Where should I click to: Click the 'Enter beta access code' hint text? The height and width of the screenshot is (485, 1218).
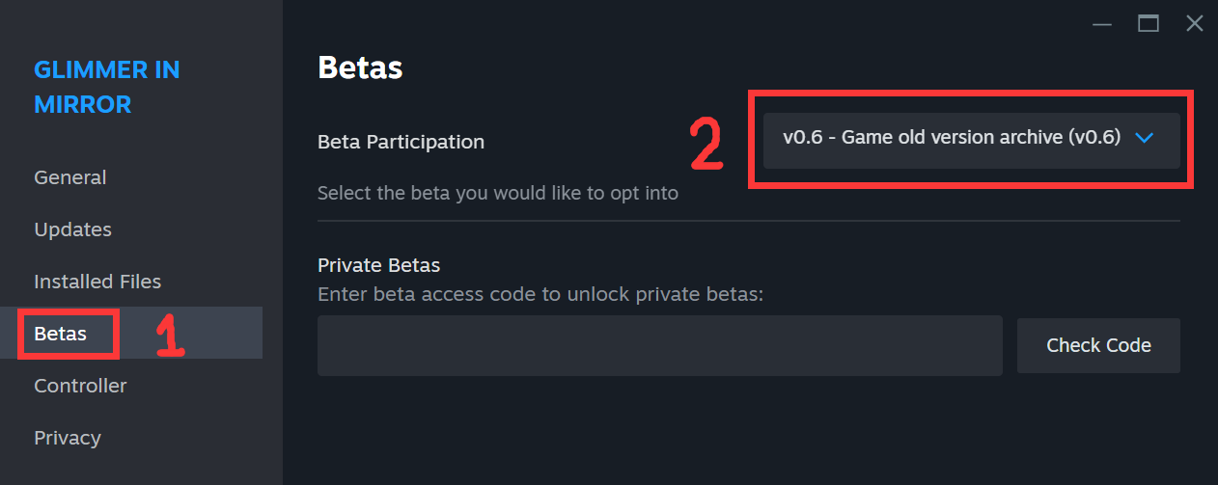(540, 293)
